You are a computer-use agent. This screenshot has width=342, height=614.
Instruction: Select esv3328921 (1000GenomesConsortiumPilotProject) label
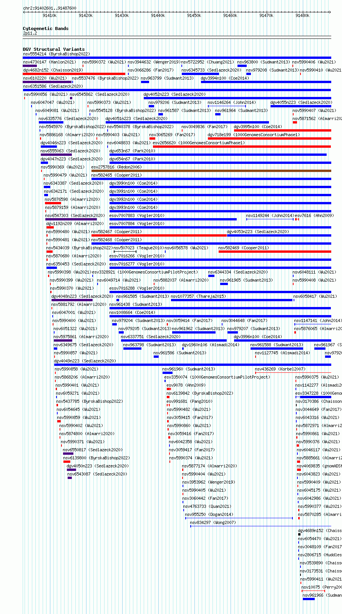point(145,272)
